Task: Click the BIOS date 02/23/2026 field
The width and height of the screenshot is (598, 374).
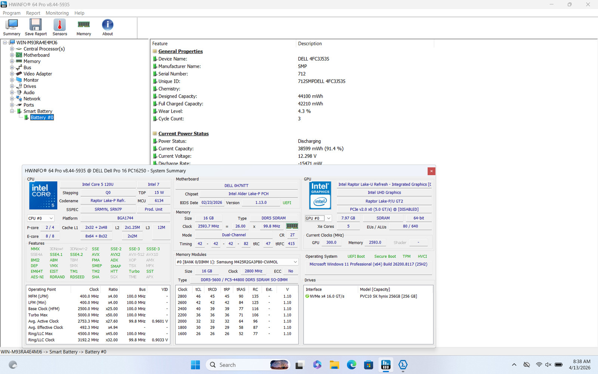Action: point(212,203)
